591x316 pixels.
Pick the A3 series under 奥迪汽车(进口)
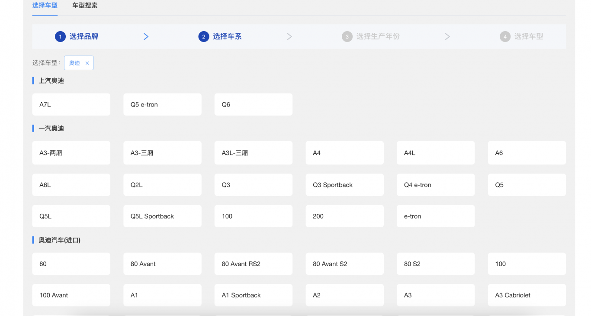click(436, 295)
